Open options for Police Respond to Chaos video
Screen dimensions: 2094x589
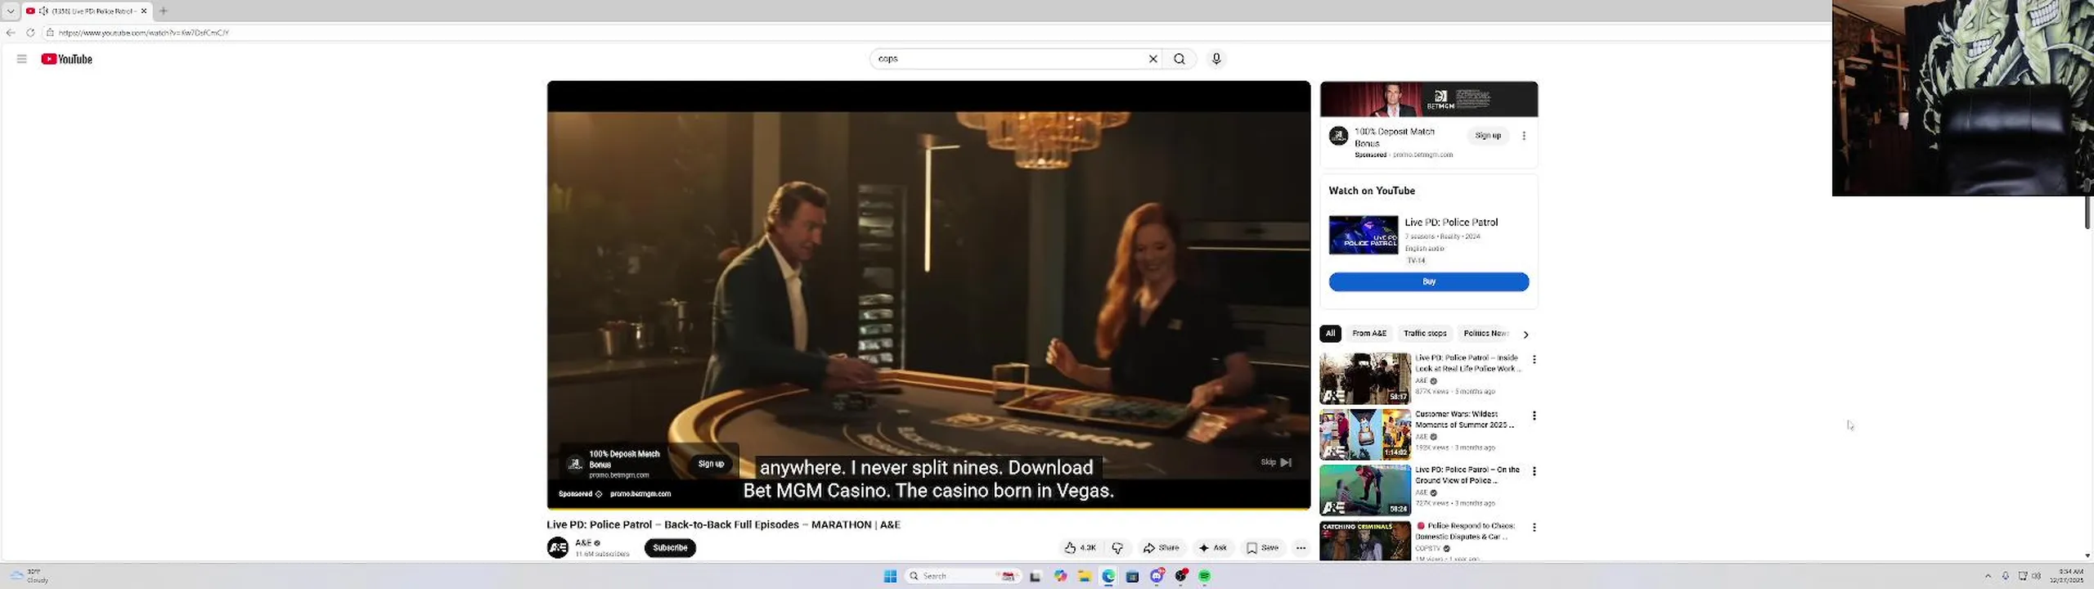[x=1535, y=528]
